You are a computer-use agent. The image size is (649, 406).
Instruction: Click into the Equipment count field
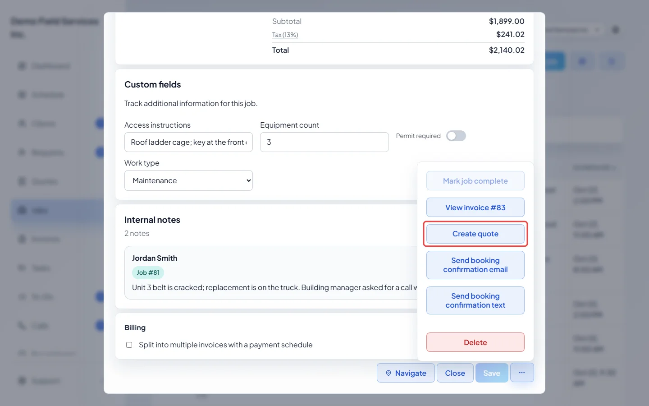coord(324,142)
